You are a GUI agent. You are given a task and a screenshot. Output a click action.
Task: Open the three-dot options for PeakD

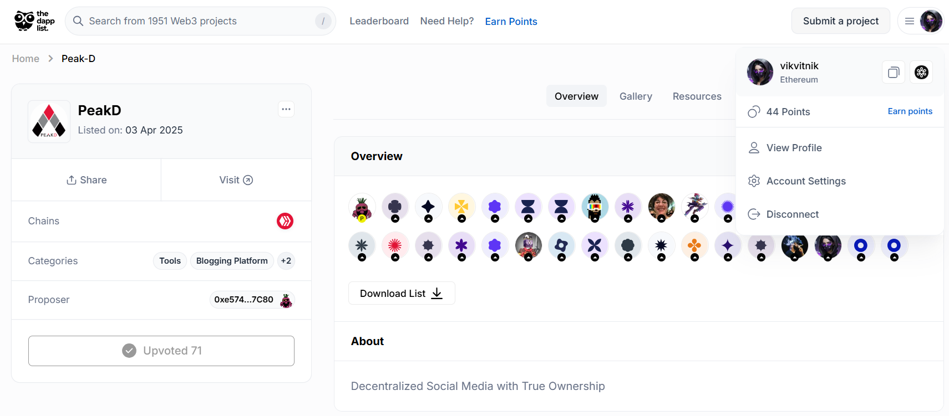(x=286, y=109)
